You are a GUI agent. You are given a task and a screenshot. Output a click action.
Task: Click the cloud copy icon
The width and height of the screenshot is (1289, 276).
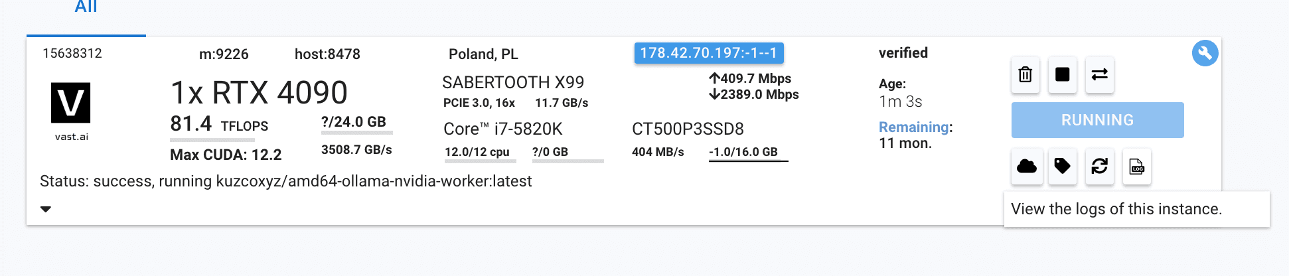pyautogui.click(x=1025, y=167)
